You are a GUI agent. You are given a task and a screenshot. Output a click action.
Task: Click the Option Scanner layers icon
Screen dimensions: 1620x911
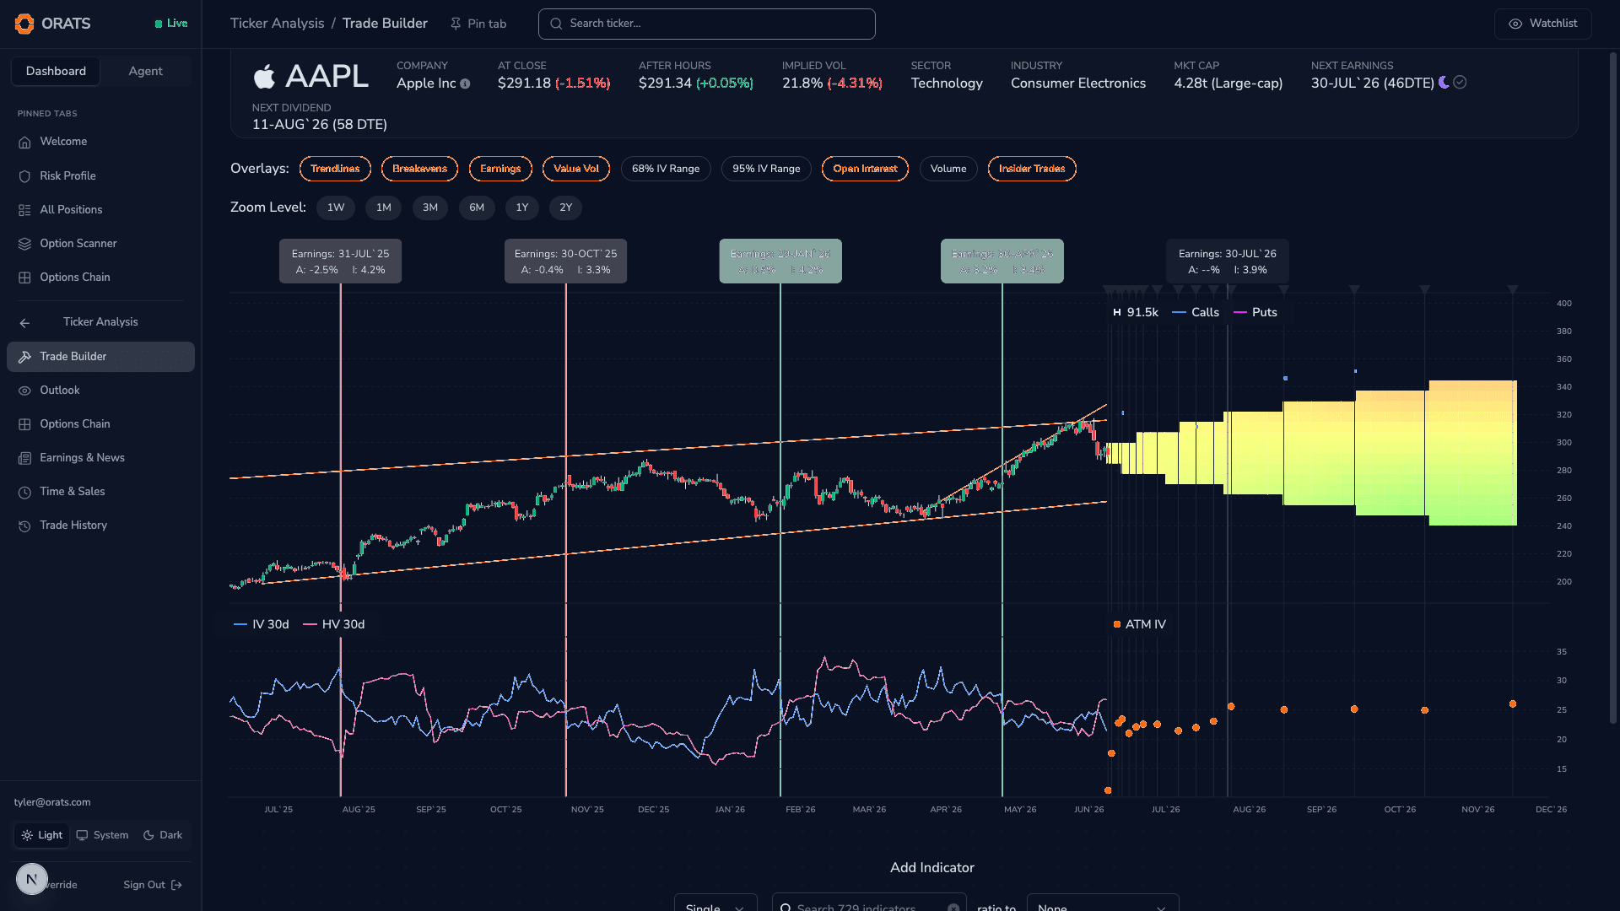point(24,244)
